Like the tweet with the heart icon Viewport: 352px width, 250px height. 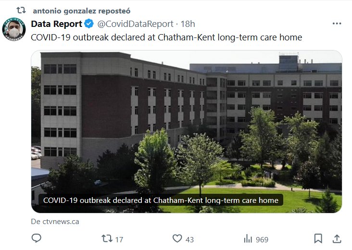point(177,238)
